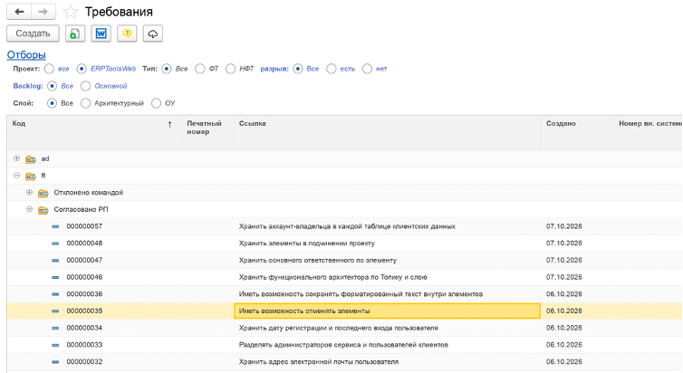Expand the Отклонено командой group
The width and height of the screenshot is (683, 373).
29,192
